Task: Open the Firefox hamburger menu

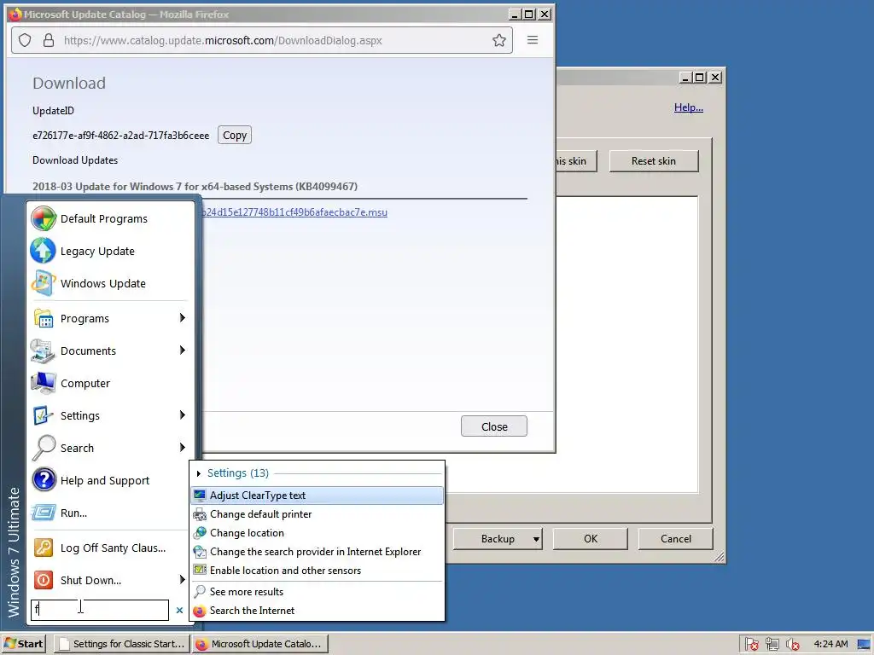Action: [x=533, y=40]
